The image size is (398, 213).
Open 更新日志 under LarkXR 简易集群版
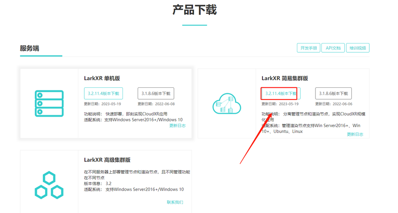(x=355, y=134)
